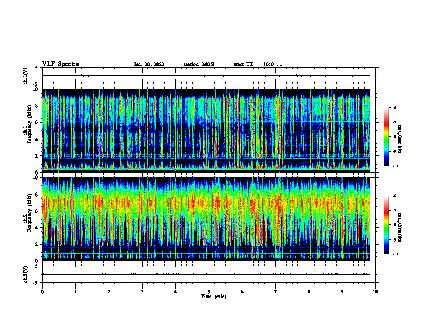Click the "6" kHz tick on ch.2 axis
423x327 pixels.
click(x=37, y=211)
